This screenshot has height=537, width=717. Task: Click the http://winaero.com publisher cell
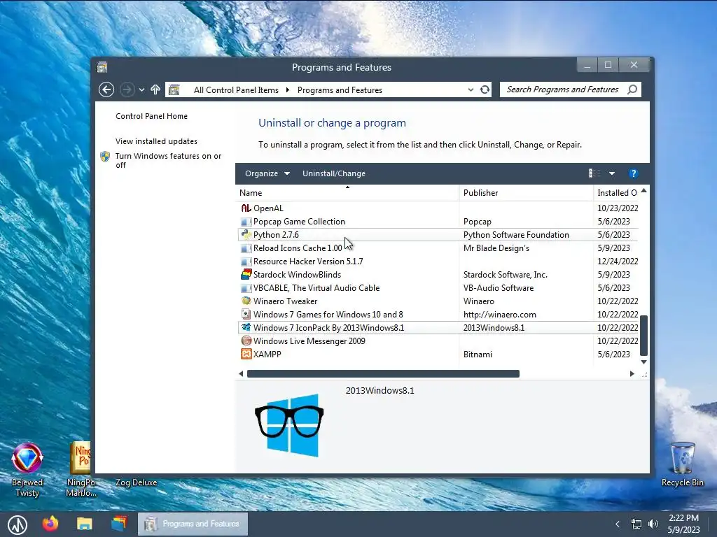(x=500, y=314)
